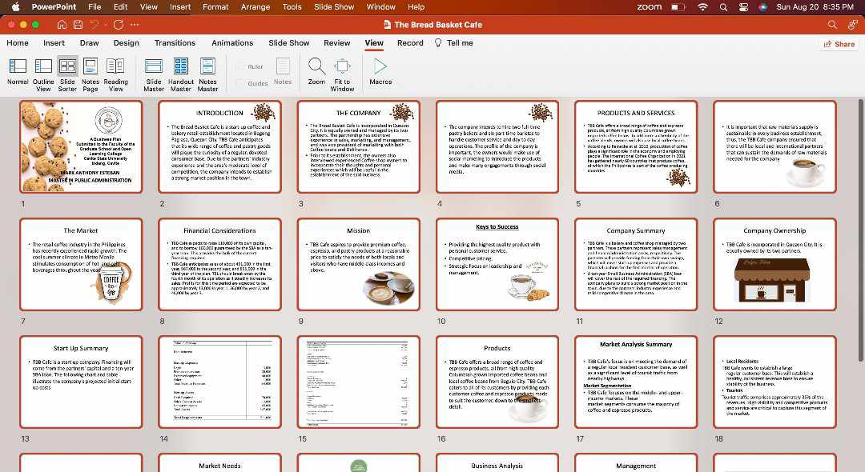Click the zoom app menu bar item
Screen dimensions: 865x472
point(649,6)
